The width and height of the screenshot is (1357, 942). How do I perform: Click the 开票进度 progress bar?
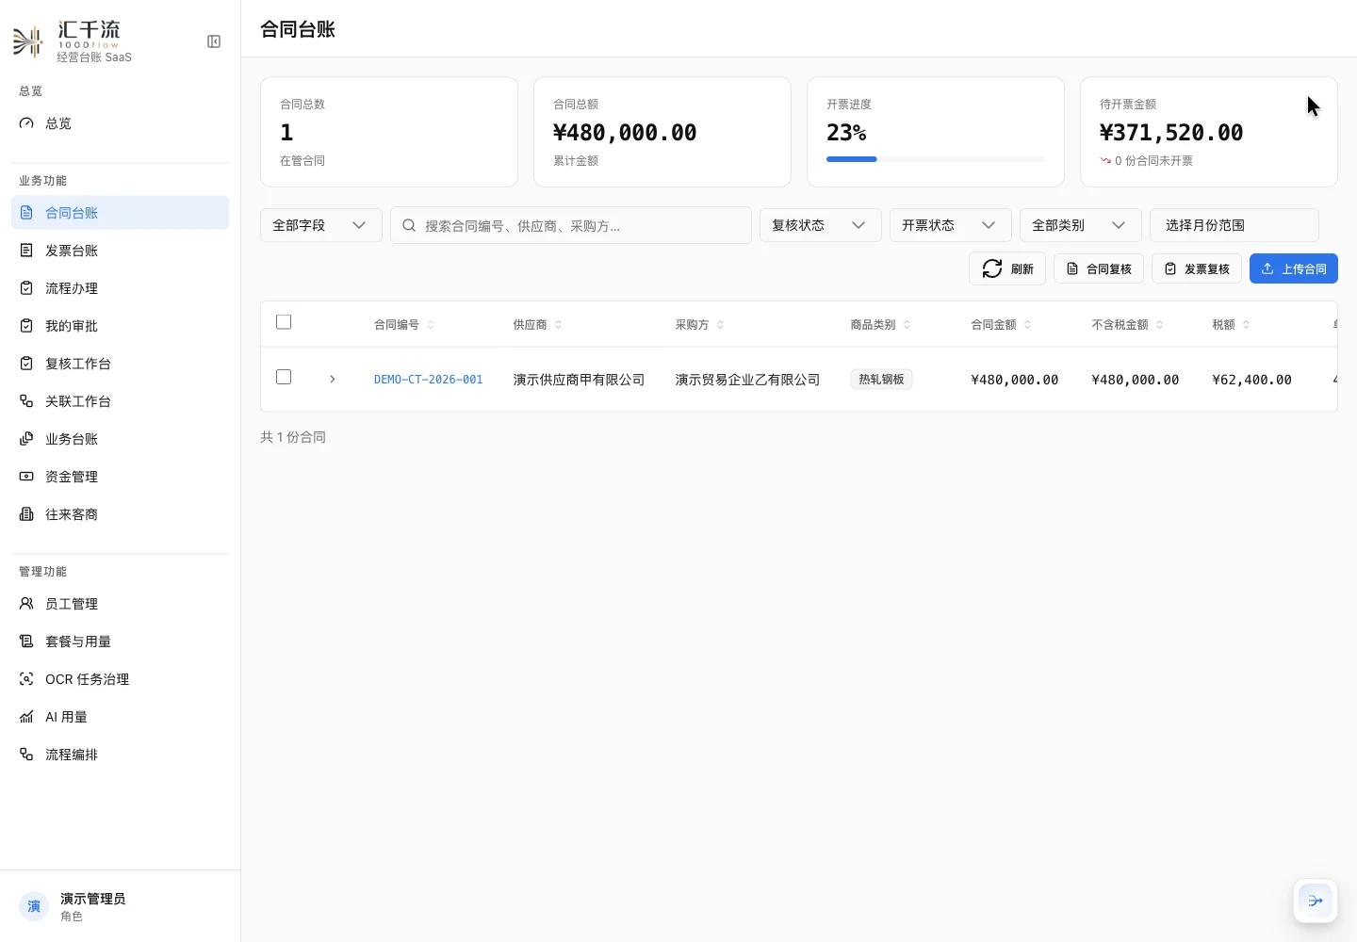[x=936, y=159]
